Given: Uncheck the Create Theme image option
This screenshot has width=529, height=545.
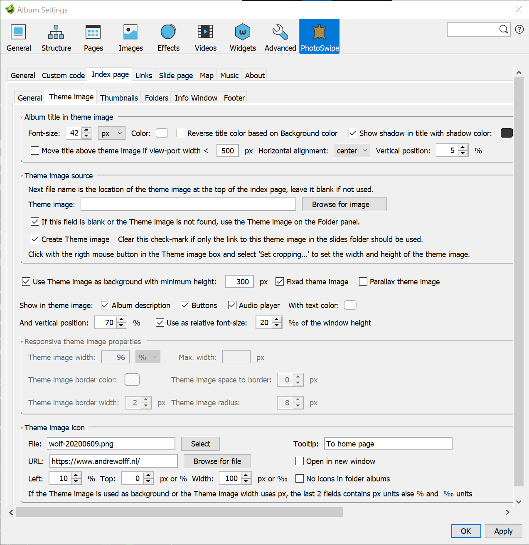Looking at the screenshot, I should click(35, 239).
